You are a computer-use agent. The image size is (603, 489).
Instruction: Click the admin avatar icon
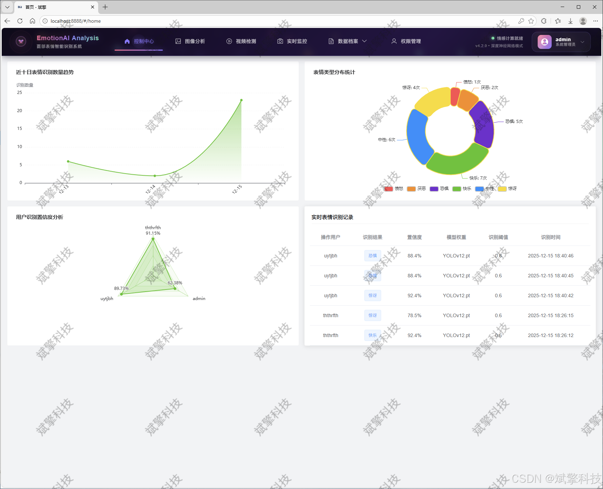point(544,42)
